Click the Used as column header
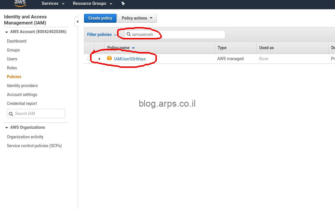Image resolution: width=335 pixels, height=209 pixels. click(x=267, y=48)
